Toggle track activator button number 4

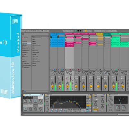click(x=76, y=86)
